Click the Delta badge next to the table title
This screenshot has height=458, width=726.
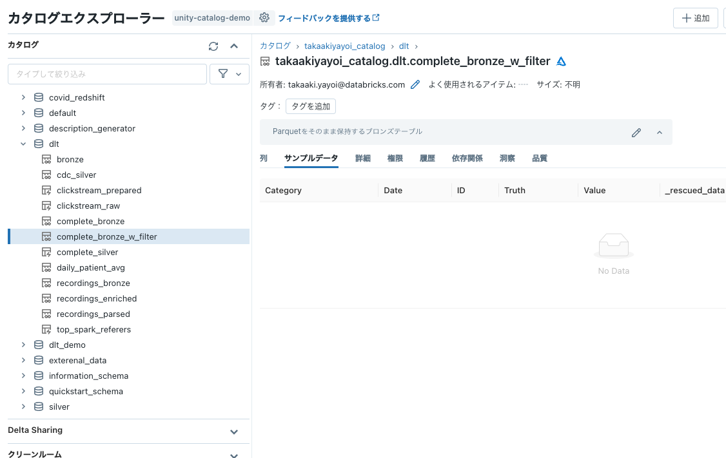[561, 61]
